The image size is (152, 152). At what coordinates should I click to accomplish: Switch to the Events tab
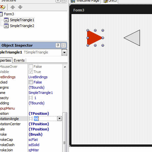point(19,60)
